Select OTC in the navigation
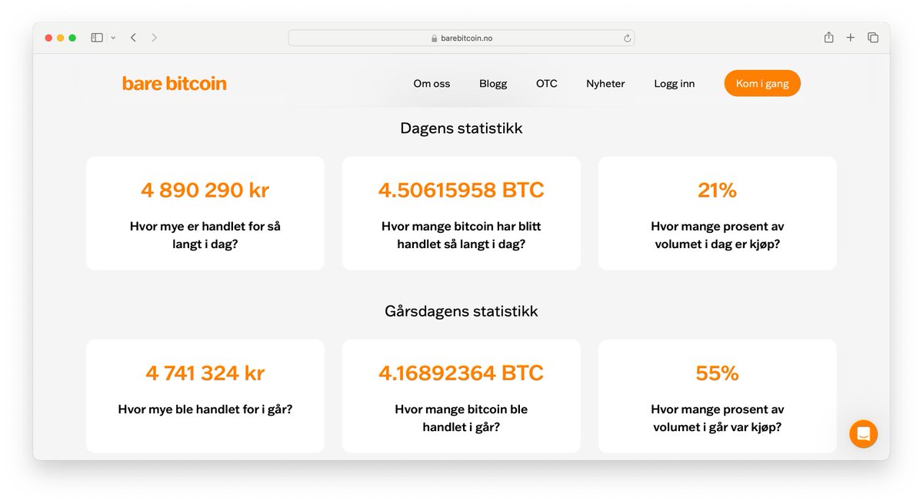923x504 pixels. [546, 83]
